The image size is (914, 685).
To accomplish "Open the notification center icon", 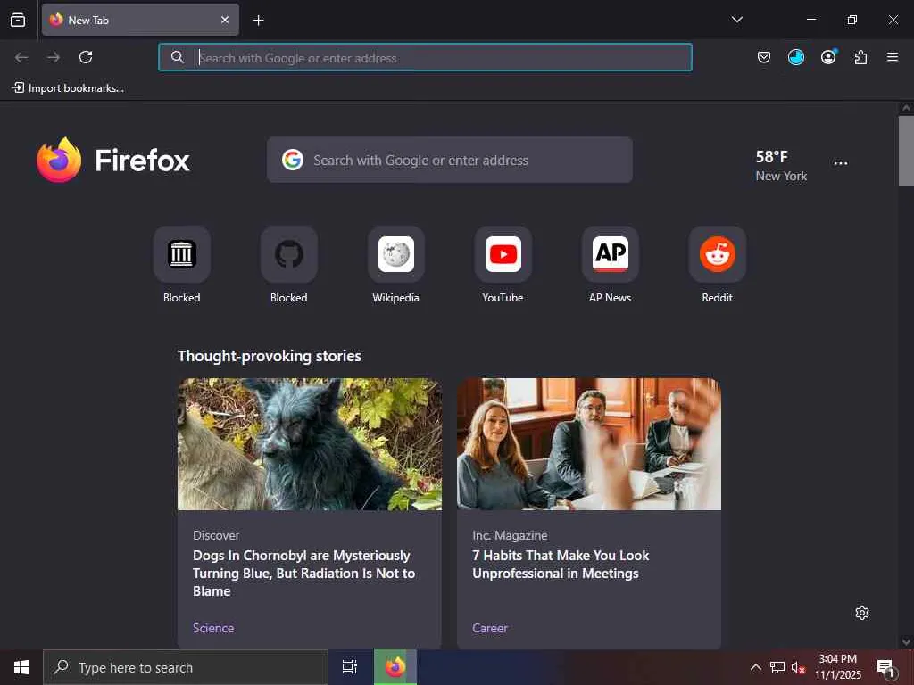I will click(x=886, y=668).
